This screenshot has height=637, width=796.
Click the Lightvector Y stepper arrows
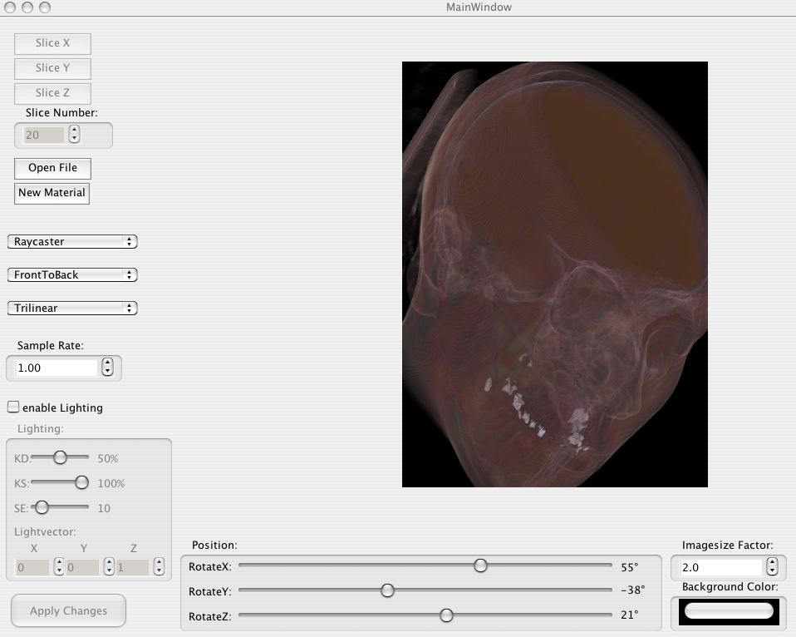coord(109,566)
